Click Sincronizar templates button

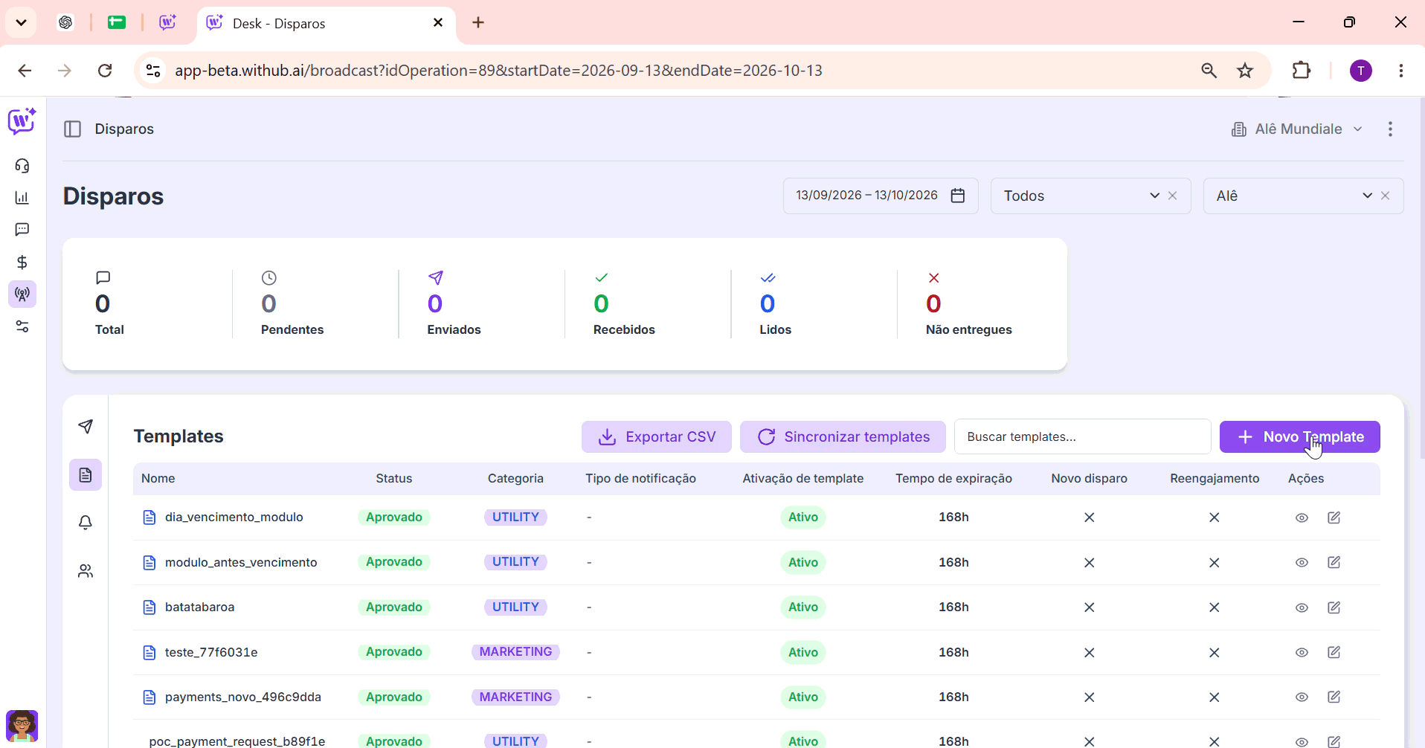click(843, 437)
